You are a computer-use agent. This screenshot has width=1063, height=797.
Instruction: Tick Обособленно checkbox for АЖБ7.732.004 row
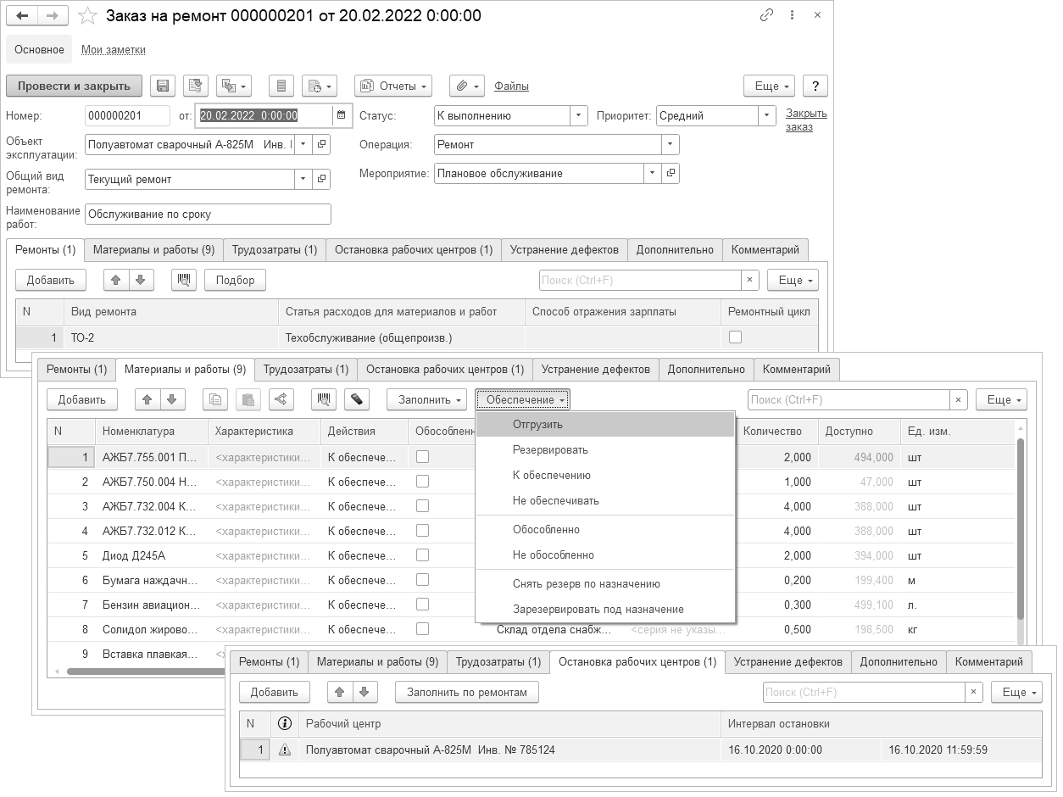422,505
